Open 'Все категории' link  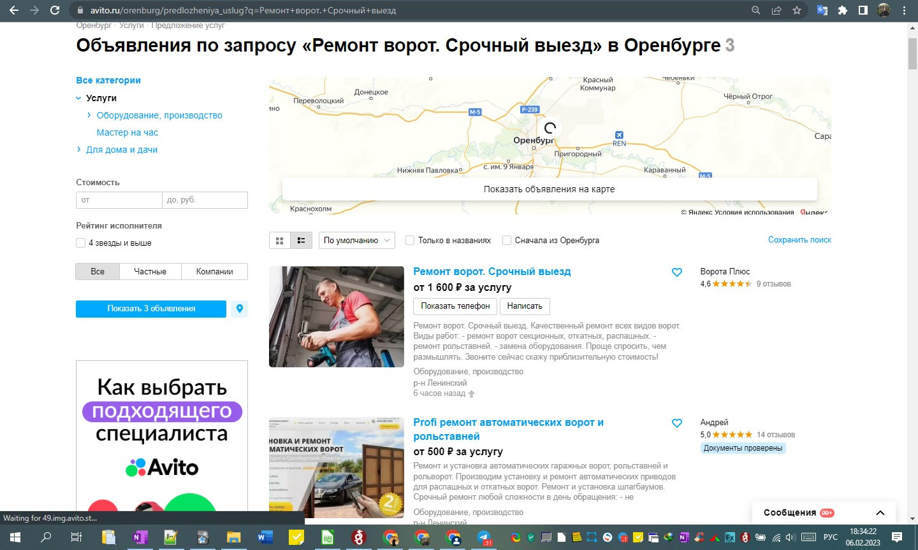click(x=108, y=80)
